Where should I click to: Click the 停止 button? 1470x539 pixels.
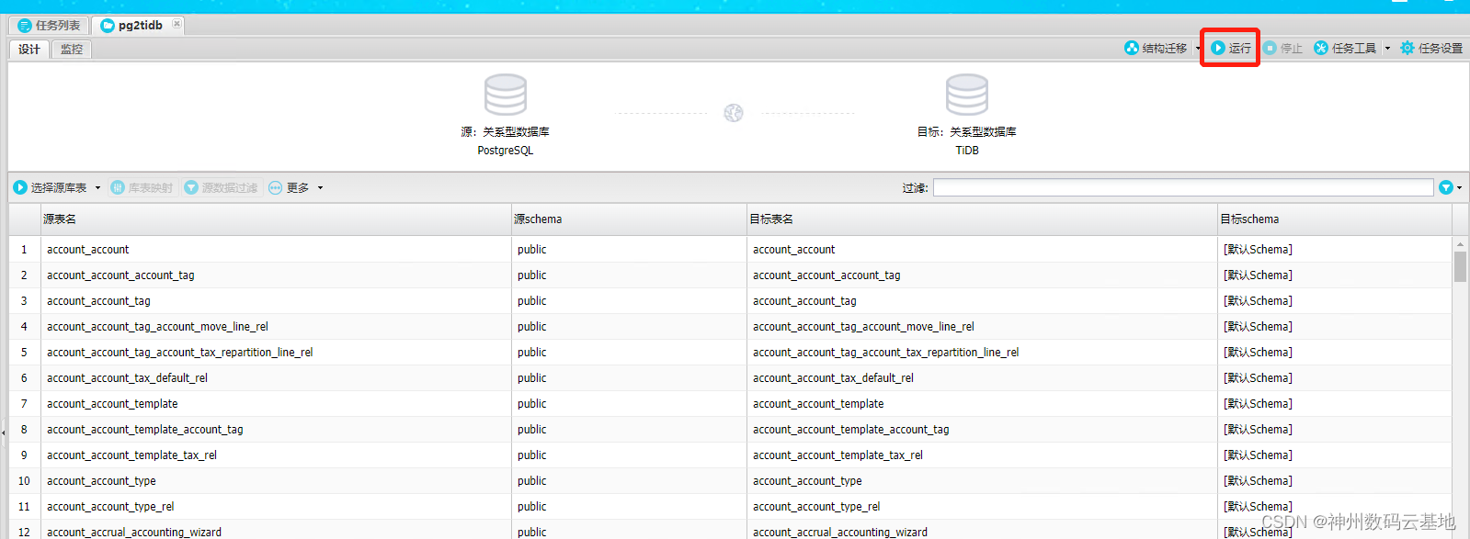click(x=1283, y=48)
